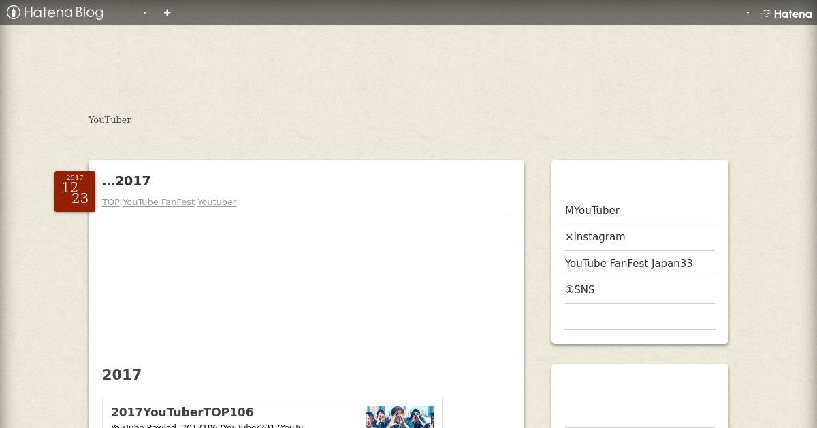Screen dimensions: 817x428
Task: Expand the Hatena Blog dropdown arrow
Action: [144, 12]
